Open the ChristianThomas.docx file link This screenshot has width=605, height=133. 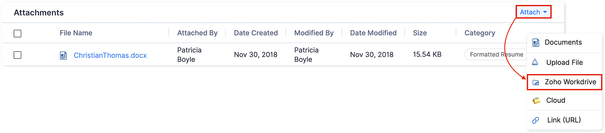point(110,55)
